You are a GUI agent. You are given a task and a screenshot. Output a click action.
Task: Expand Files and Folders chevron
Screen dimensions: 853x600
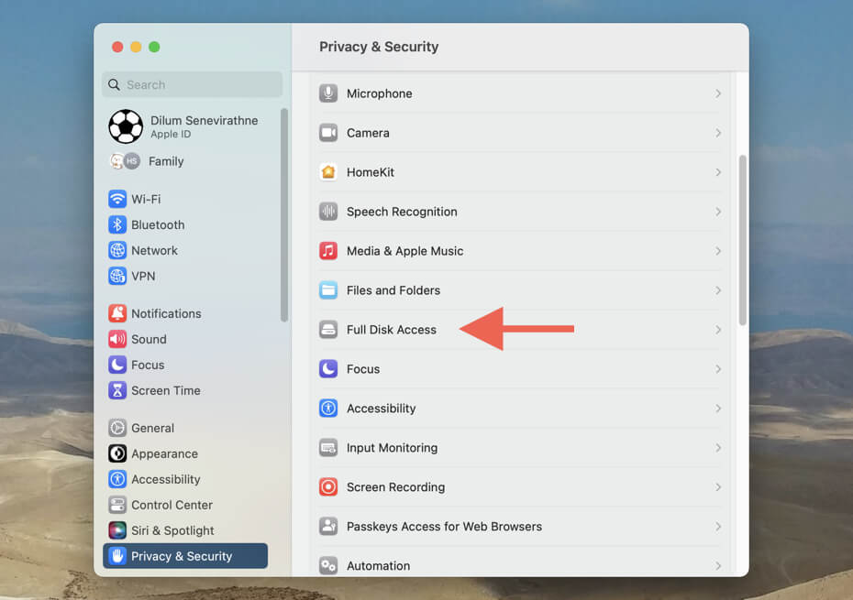718,290
